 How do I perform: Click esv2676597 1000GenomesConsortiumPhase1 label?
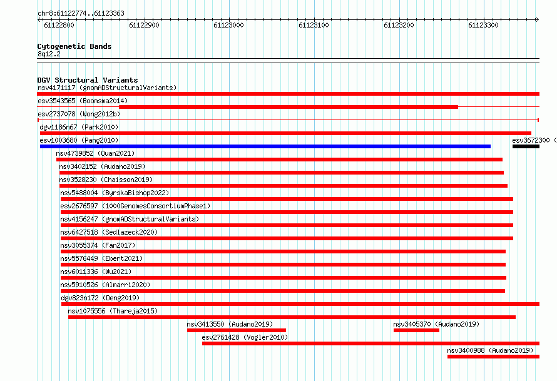pos(135,206)
